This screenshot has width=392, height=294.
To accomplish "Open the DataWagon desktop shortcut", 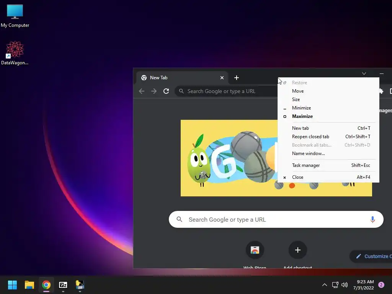I will tap(15, 53).
